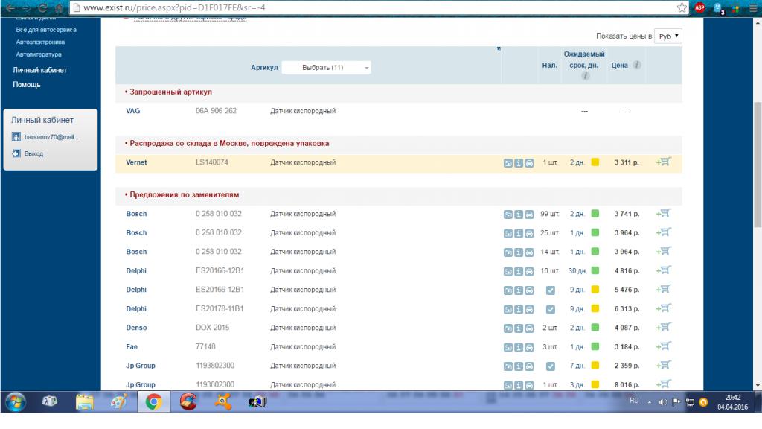Add Jp Group 2 359 р. offer to cart

664,365
